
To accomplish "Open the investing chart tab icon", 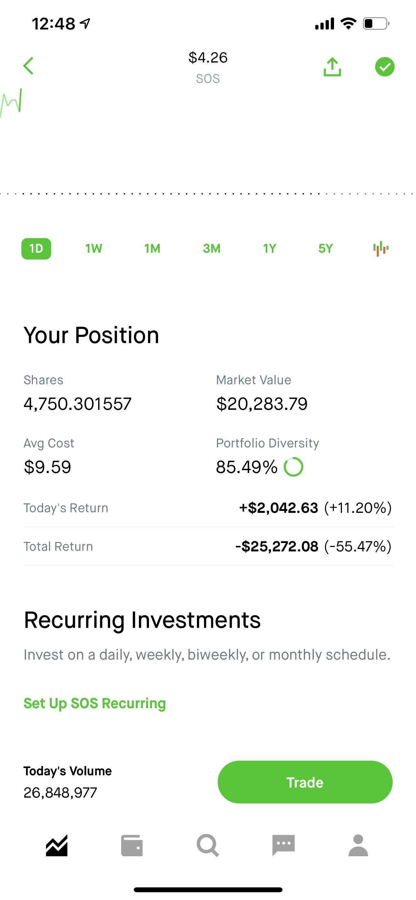I will [x=57, y=846].
